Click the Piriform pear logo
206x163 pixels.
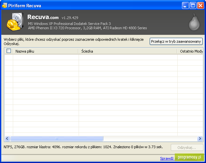(x=194, y=22)
